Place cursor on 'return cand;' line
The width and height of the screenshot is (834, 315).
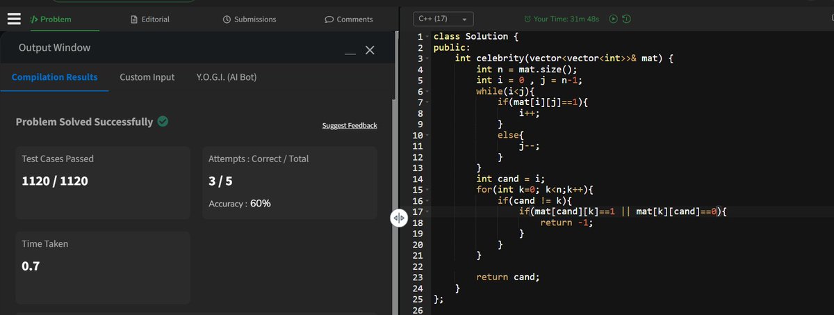(508, 277)
